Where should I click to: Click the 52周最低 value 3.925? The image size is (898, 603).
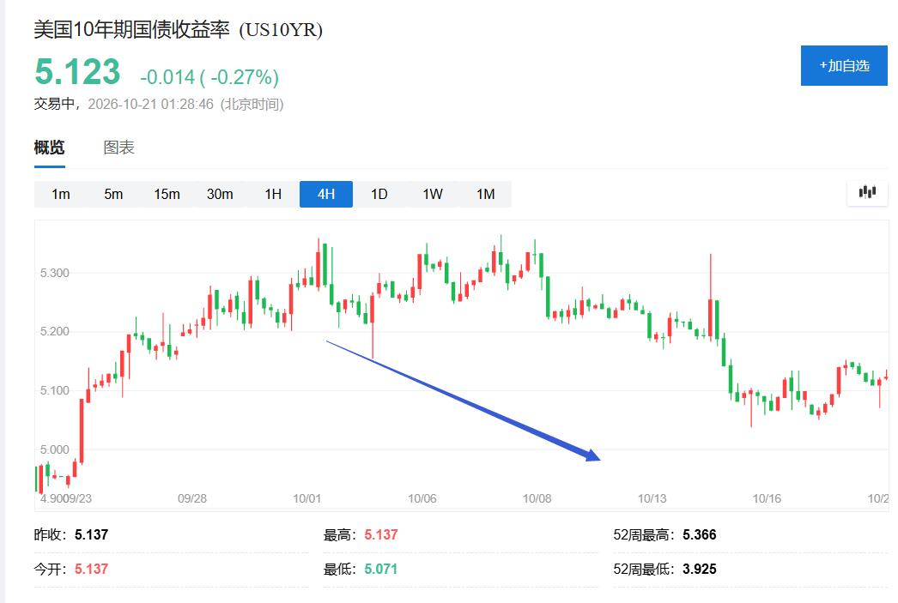700,570
